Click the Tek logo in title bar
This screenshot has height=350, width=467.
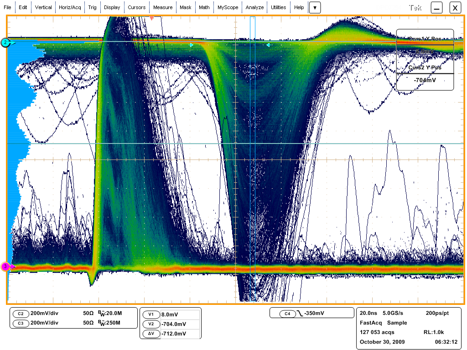point(415,8)
